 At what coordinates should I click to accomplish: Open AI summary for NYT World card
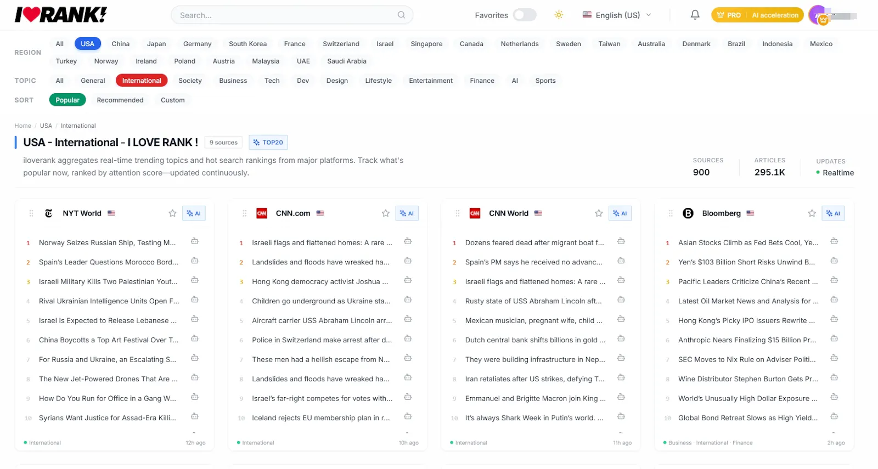[x=194, y=213]
